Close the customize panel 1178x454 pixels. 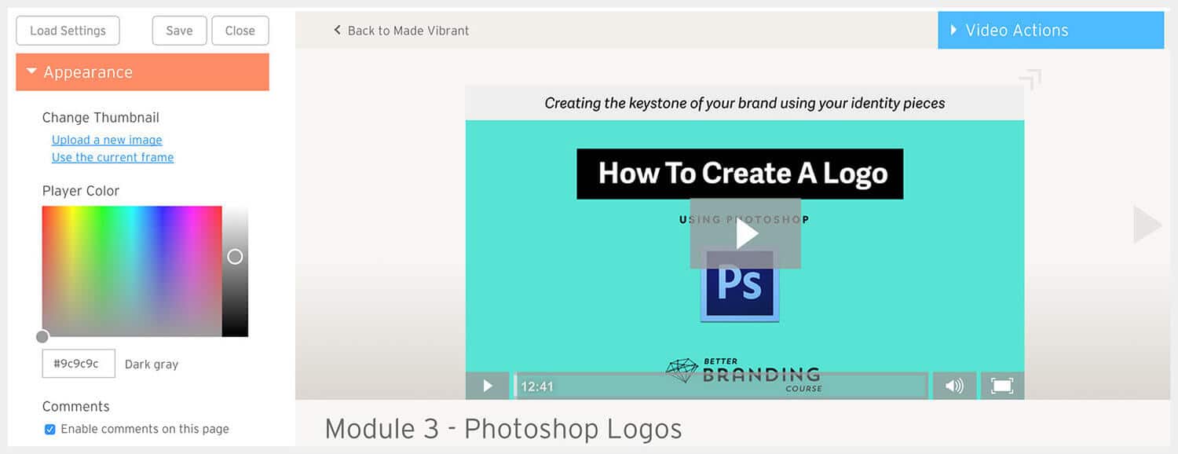click(x=240, y=31)
